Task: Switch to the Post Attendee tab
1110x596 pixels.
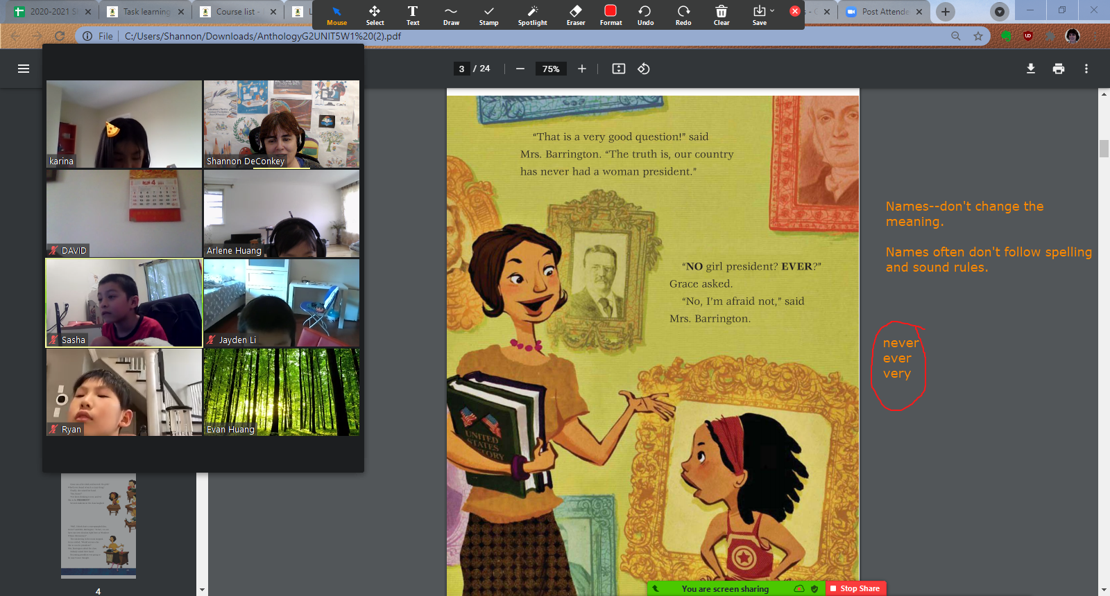Action: (885, 12)
